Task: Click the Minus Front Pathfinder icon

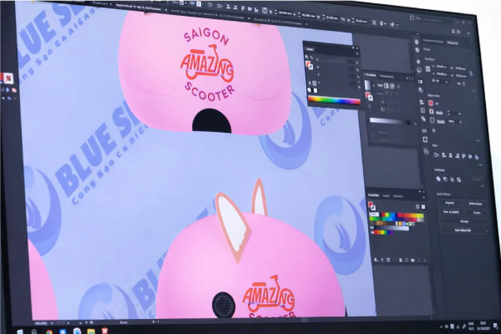Action: point(445,179)
